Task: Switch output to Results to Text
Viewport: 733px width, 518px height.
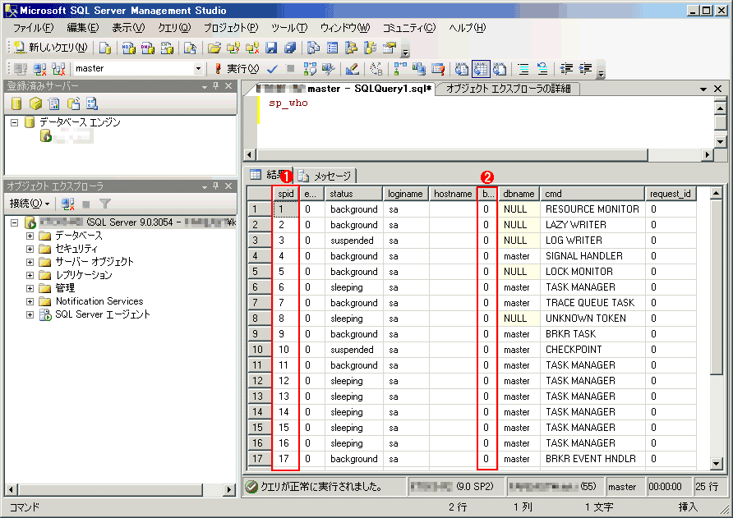Action: (462, 69)
